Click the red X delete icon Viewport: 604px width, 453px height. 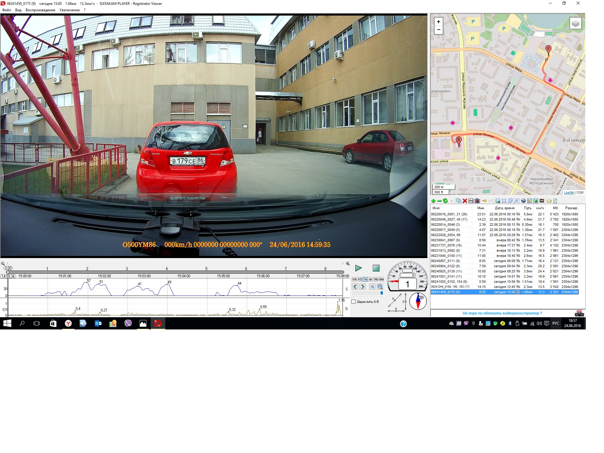[465, 201]
